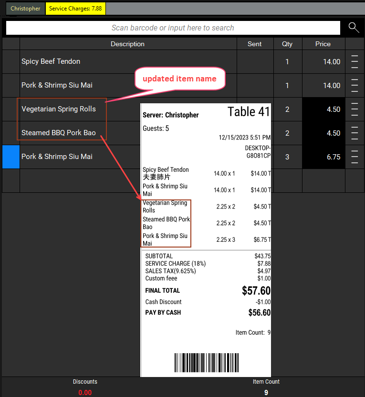Click the yellow Service Charges 7.88 tab

(75, 9)
